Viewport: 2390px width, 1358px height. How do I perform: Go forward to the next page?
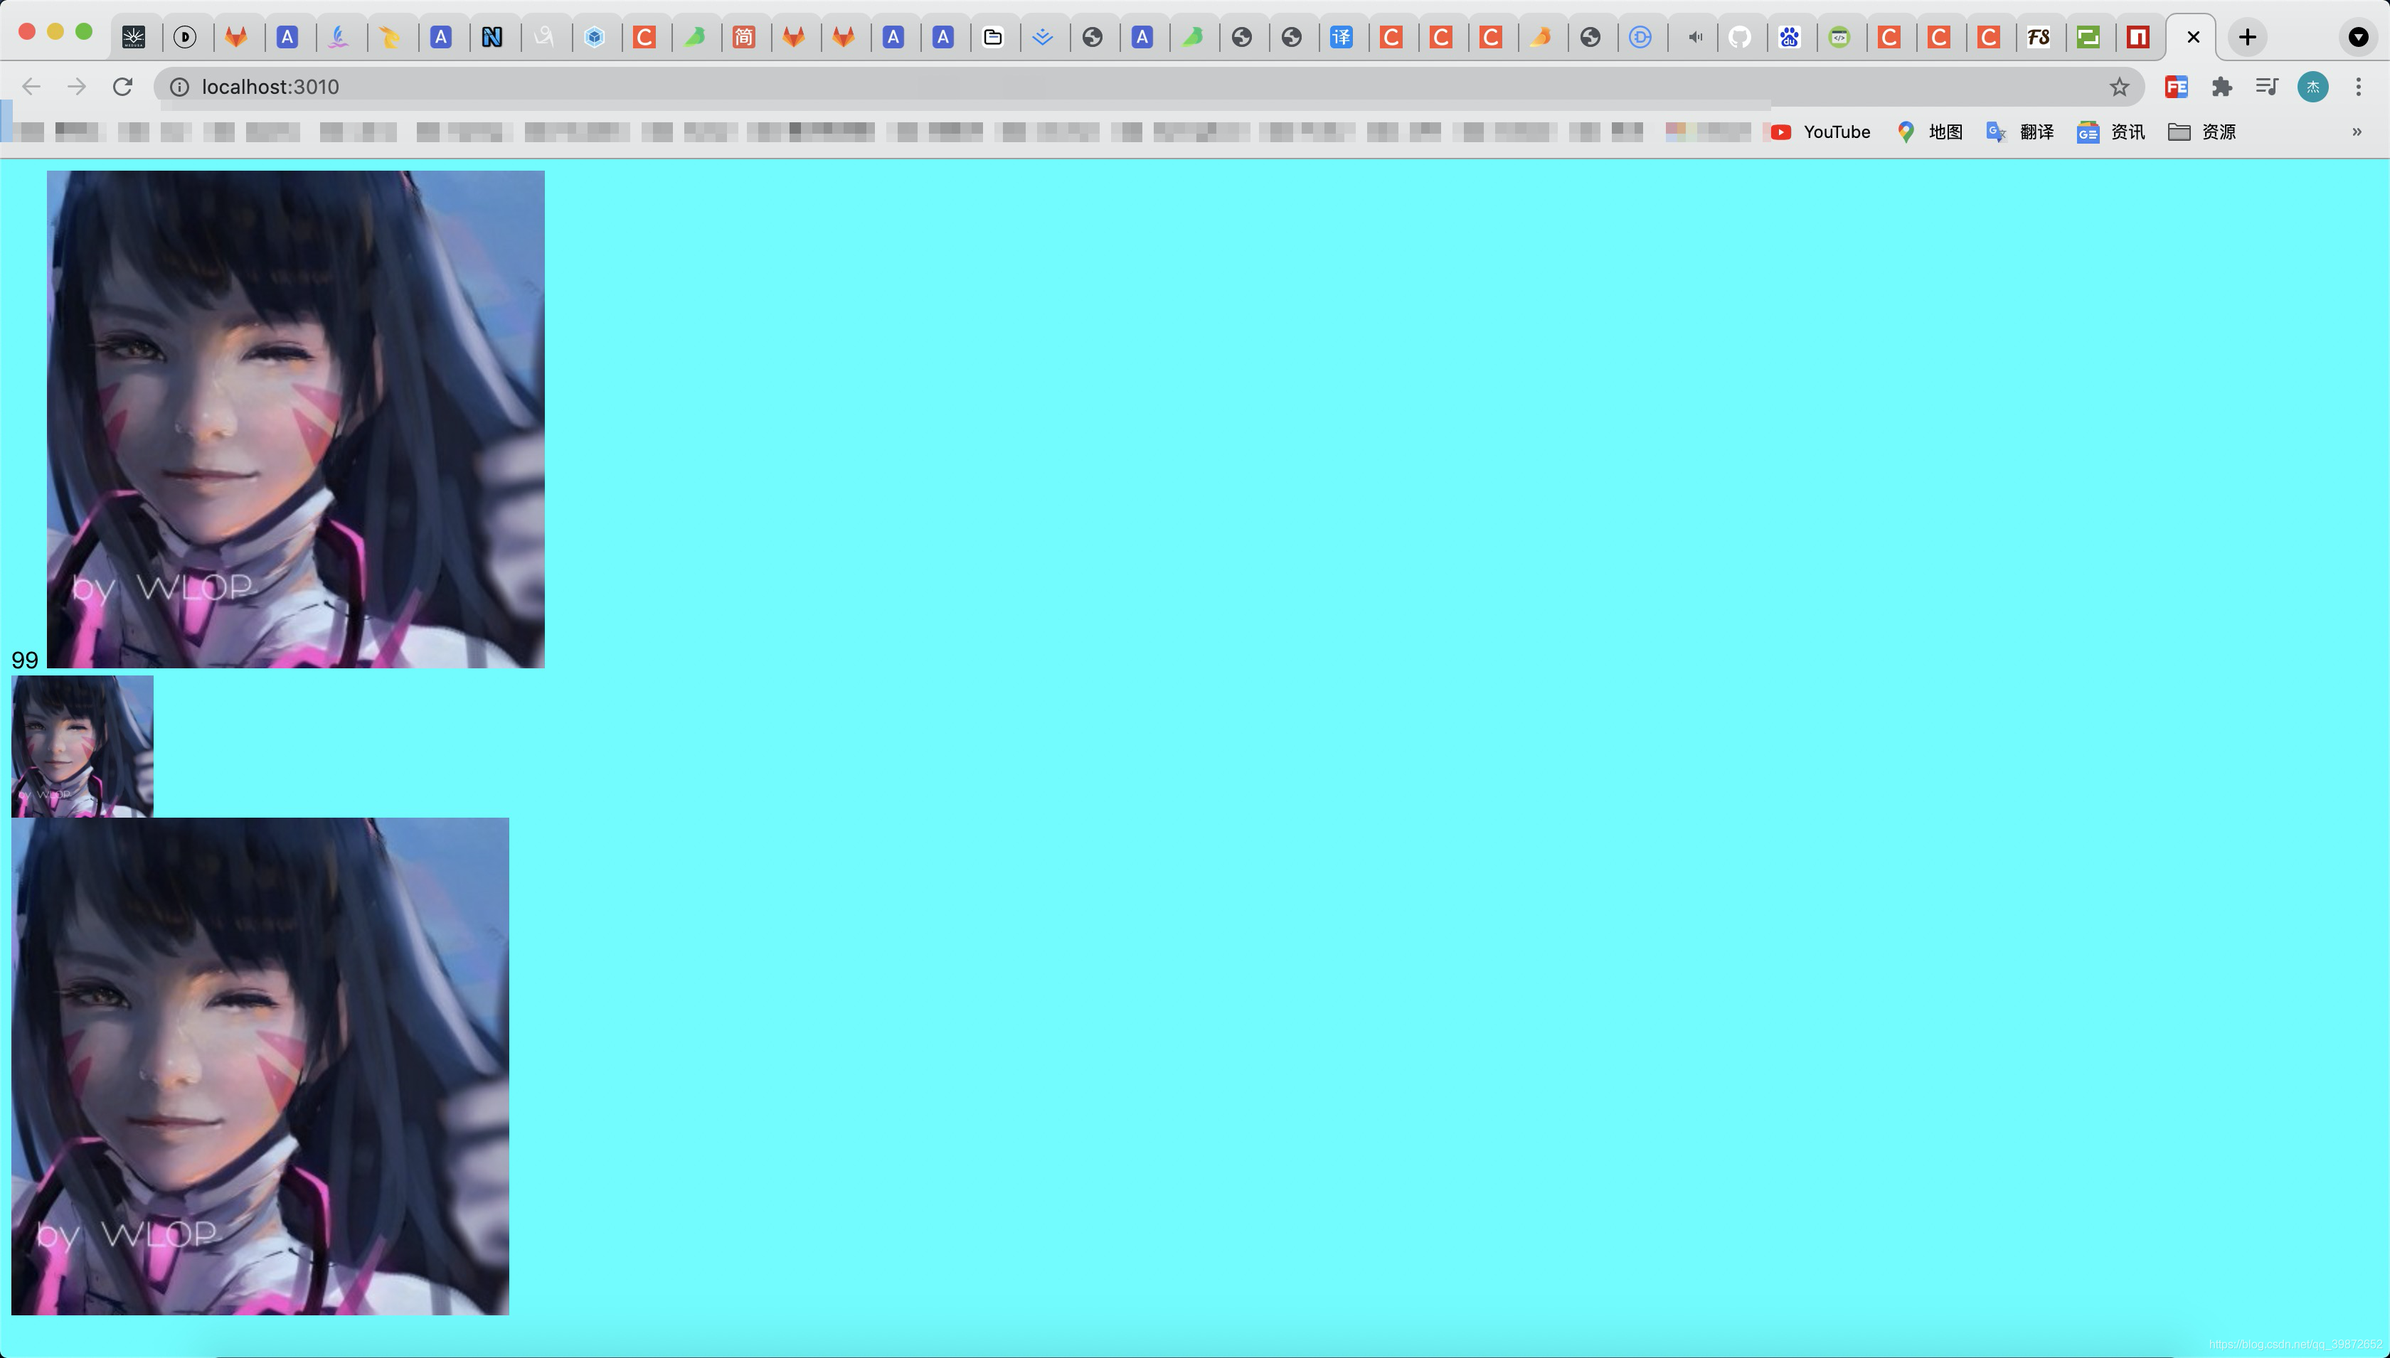click(78, 87)
